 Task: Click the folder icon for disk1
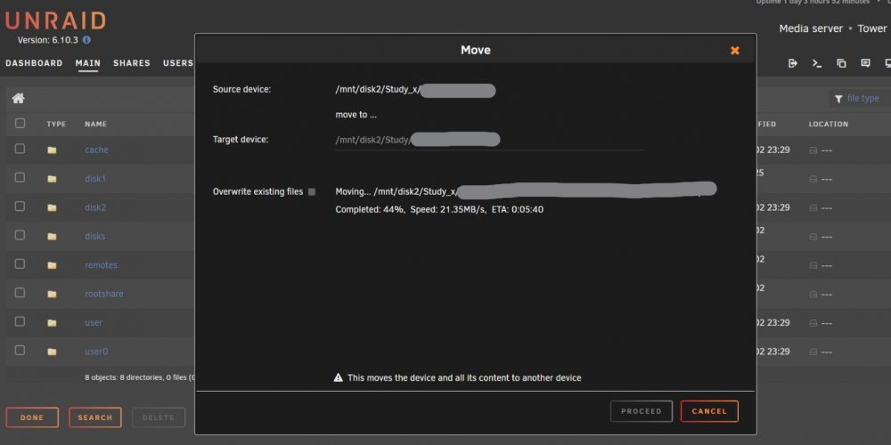tap(52, 179)
